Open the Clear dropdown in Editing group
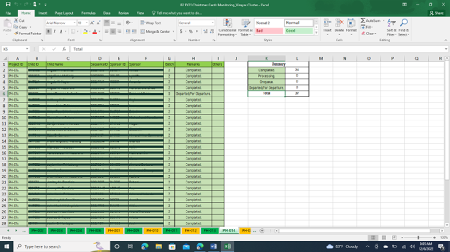Screen dimensions: 450x252 pyautogui.click(x=369, y=34)
